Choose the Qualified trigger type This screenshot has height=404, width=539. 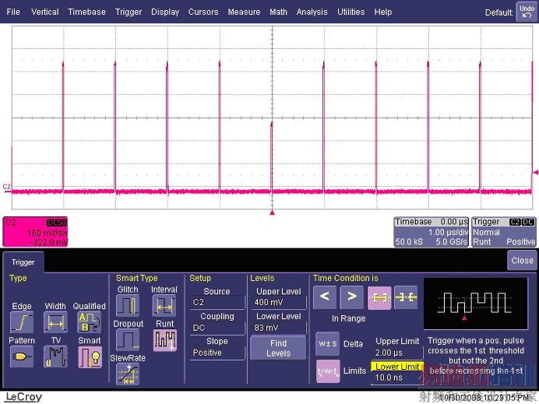coord(89,321)
